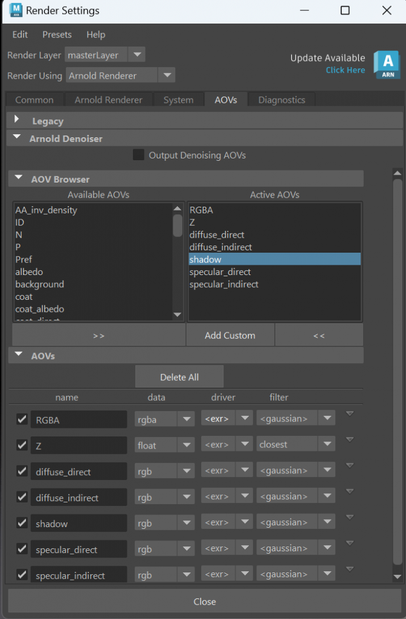Image resolution: width=406 pixels, height=619 pixels.
Task: Uncheck the RGBA AOV checkbox
Action: [x=22, y=419]
